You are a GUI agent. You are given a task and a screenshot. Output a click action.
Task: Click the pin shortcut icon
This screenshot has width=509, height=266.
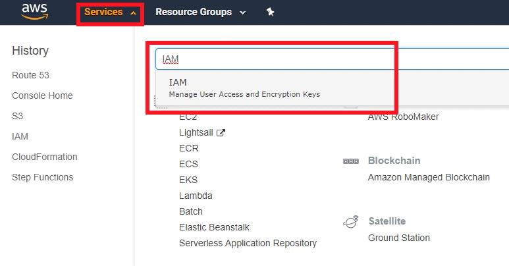pyautogui.click(x=270, y=12)
